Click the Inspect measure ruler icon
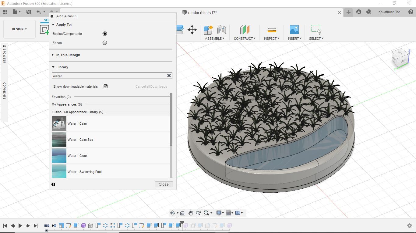416x233 pixels. point(272,30)
